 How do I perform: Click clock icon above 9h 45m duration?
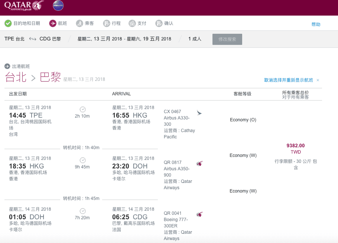tap(82, 160)
